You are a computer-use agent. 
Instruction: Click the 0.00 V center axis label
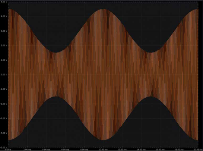pos(4,75)
